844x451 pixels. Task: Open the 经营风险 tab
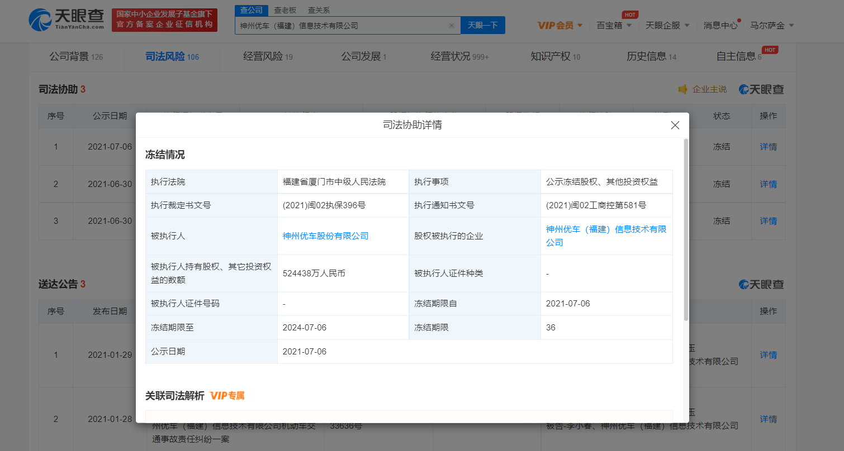(268, 56)
